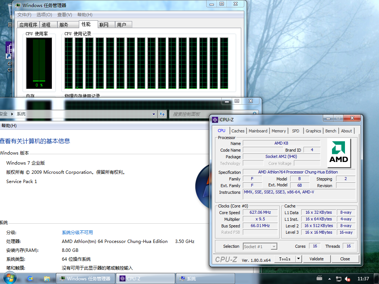Expand the 系统 breadcrumb arrow

pos(12,114)
